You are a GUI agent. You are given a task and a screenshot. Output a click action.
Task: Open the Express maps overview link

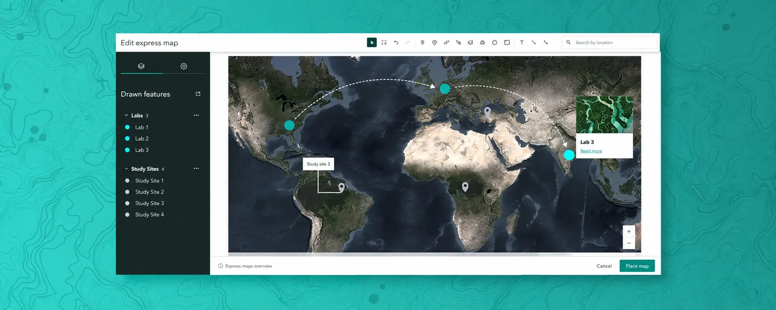pyautogui.click(x=249, y=266)
